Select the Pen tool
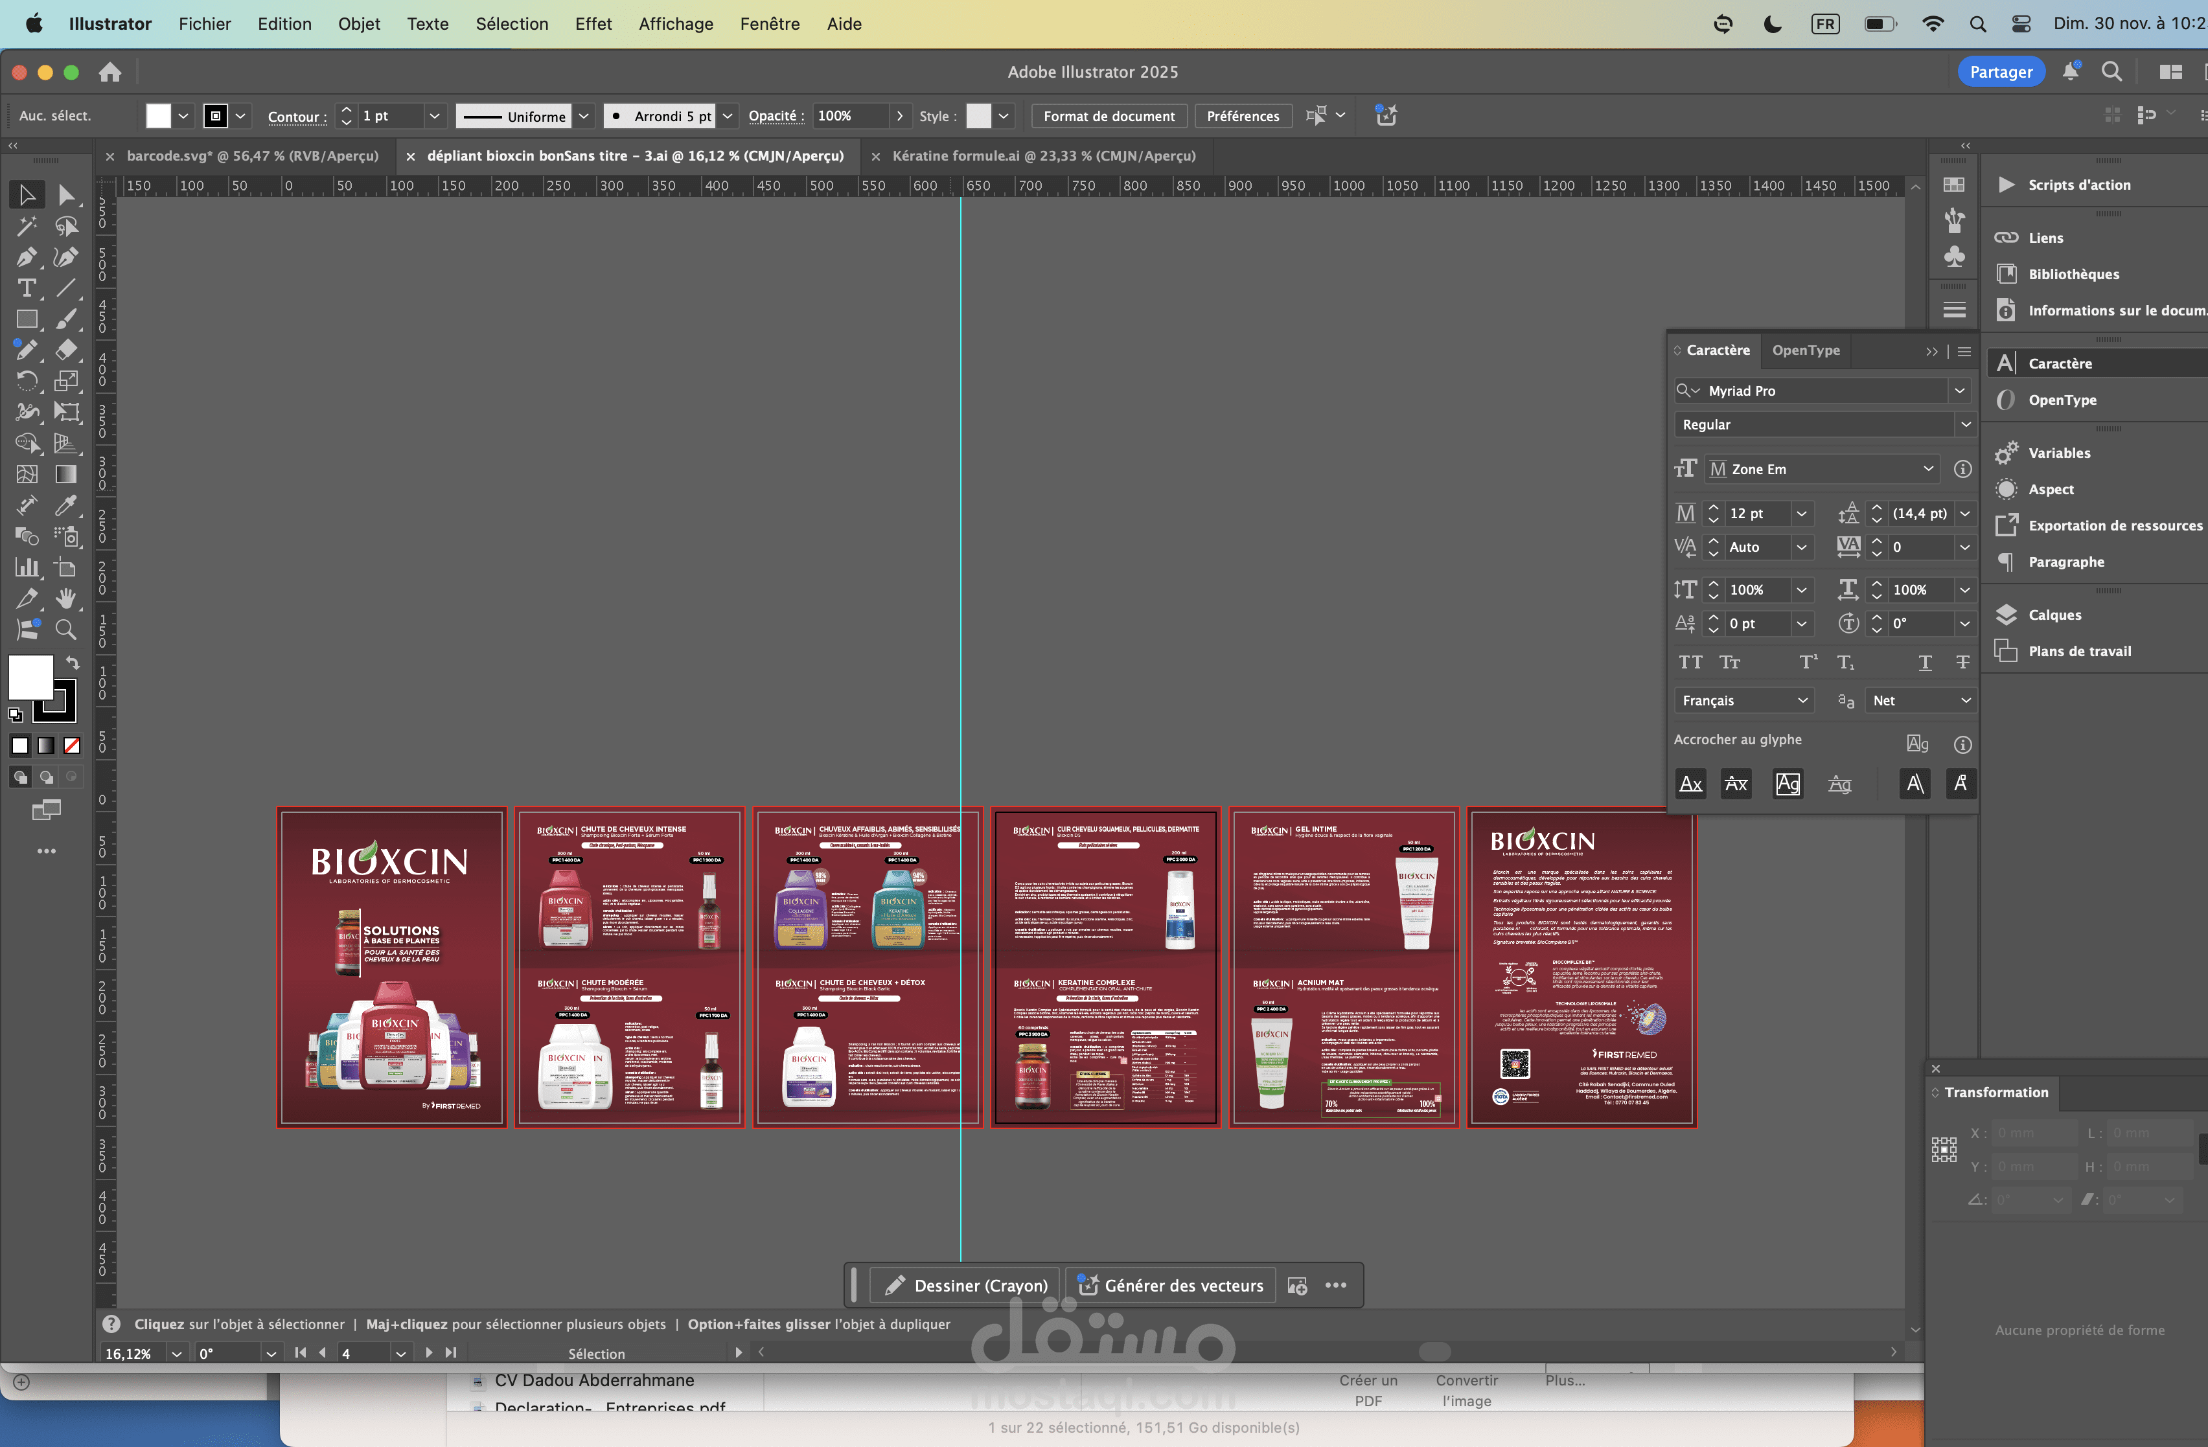The width and height of the screenshot is (2208, 1447). 26,257
